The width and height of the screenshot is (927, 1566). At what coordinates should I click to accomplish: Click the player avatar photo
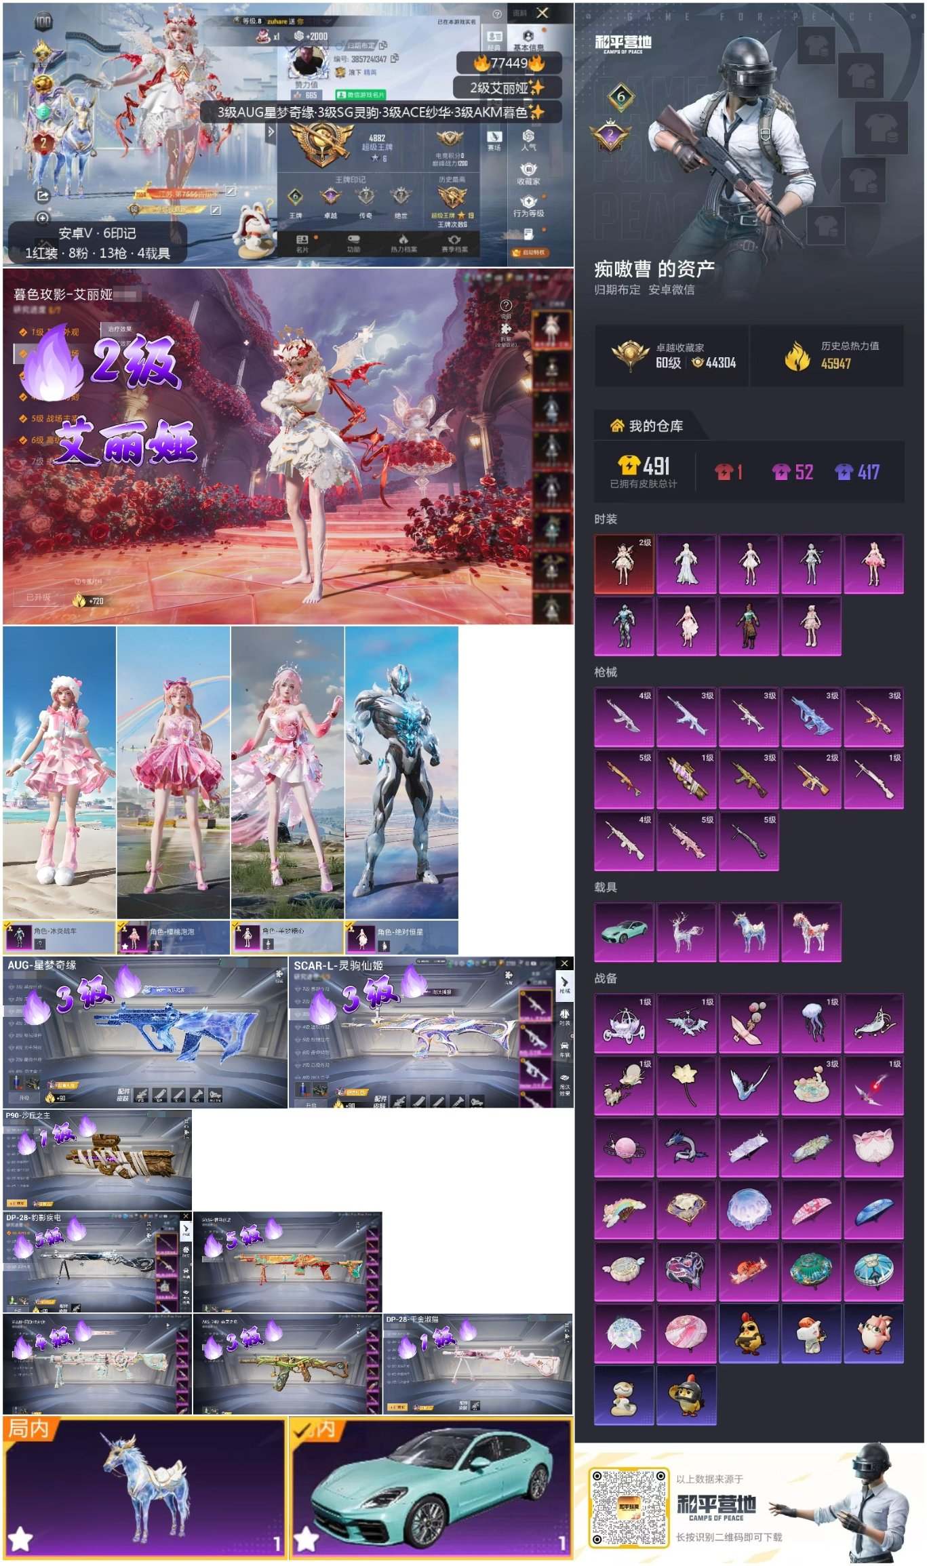(x=307, y=62)
